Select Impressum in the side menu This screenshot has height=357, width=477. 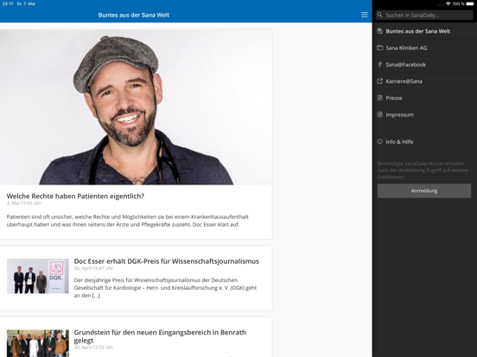click(424, 115)
